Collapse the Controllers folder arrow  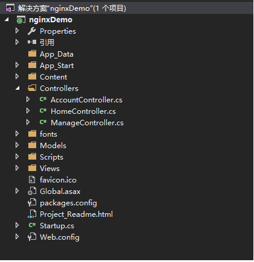[x=18, y=88]
